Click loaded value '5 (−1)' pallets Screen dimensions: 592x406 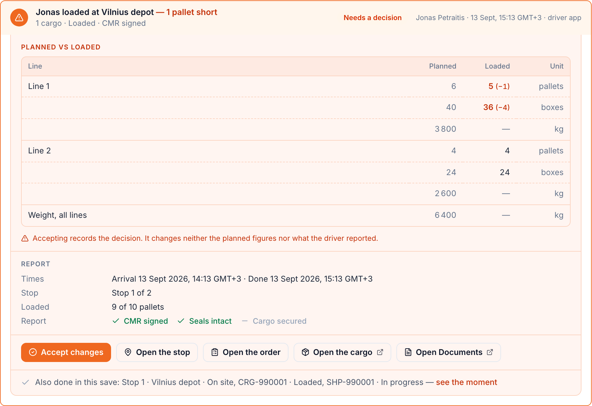499,86
